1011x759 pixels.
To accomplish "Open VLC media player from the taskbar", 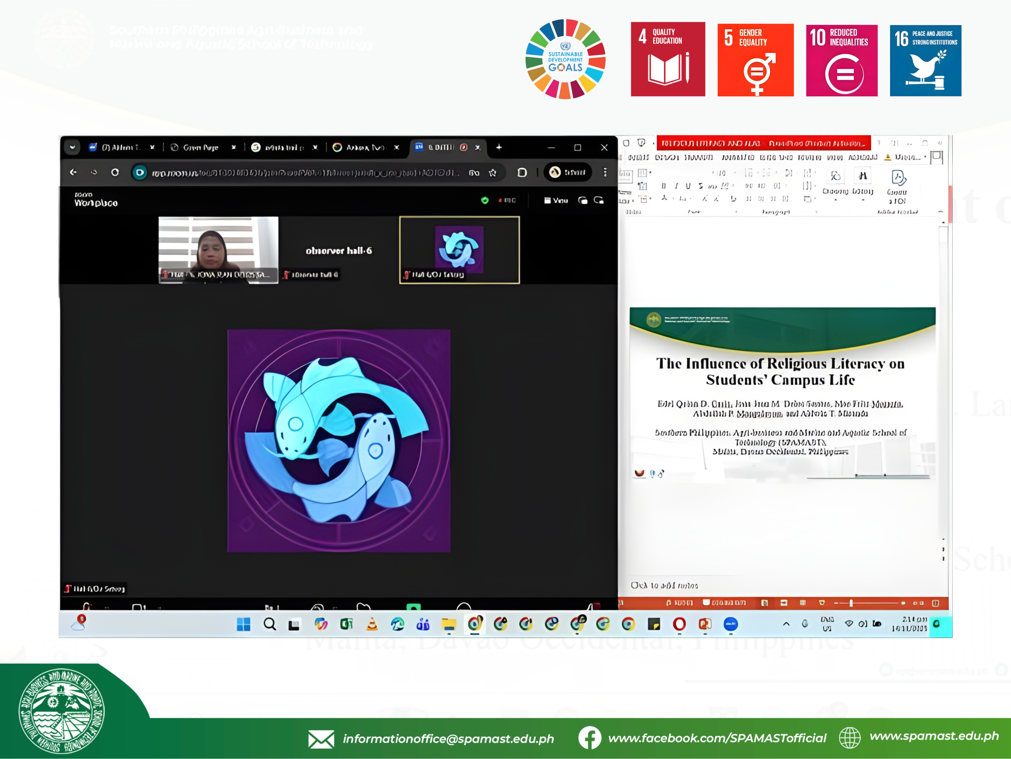I will coord(372,624).
